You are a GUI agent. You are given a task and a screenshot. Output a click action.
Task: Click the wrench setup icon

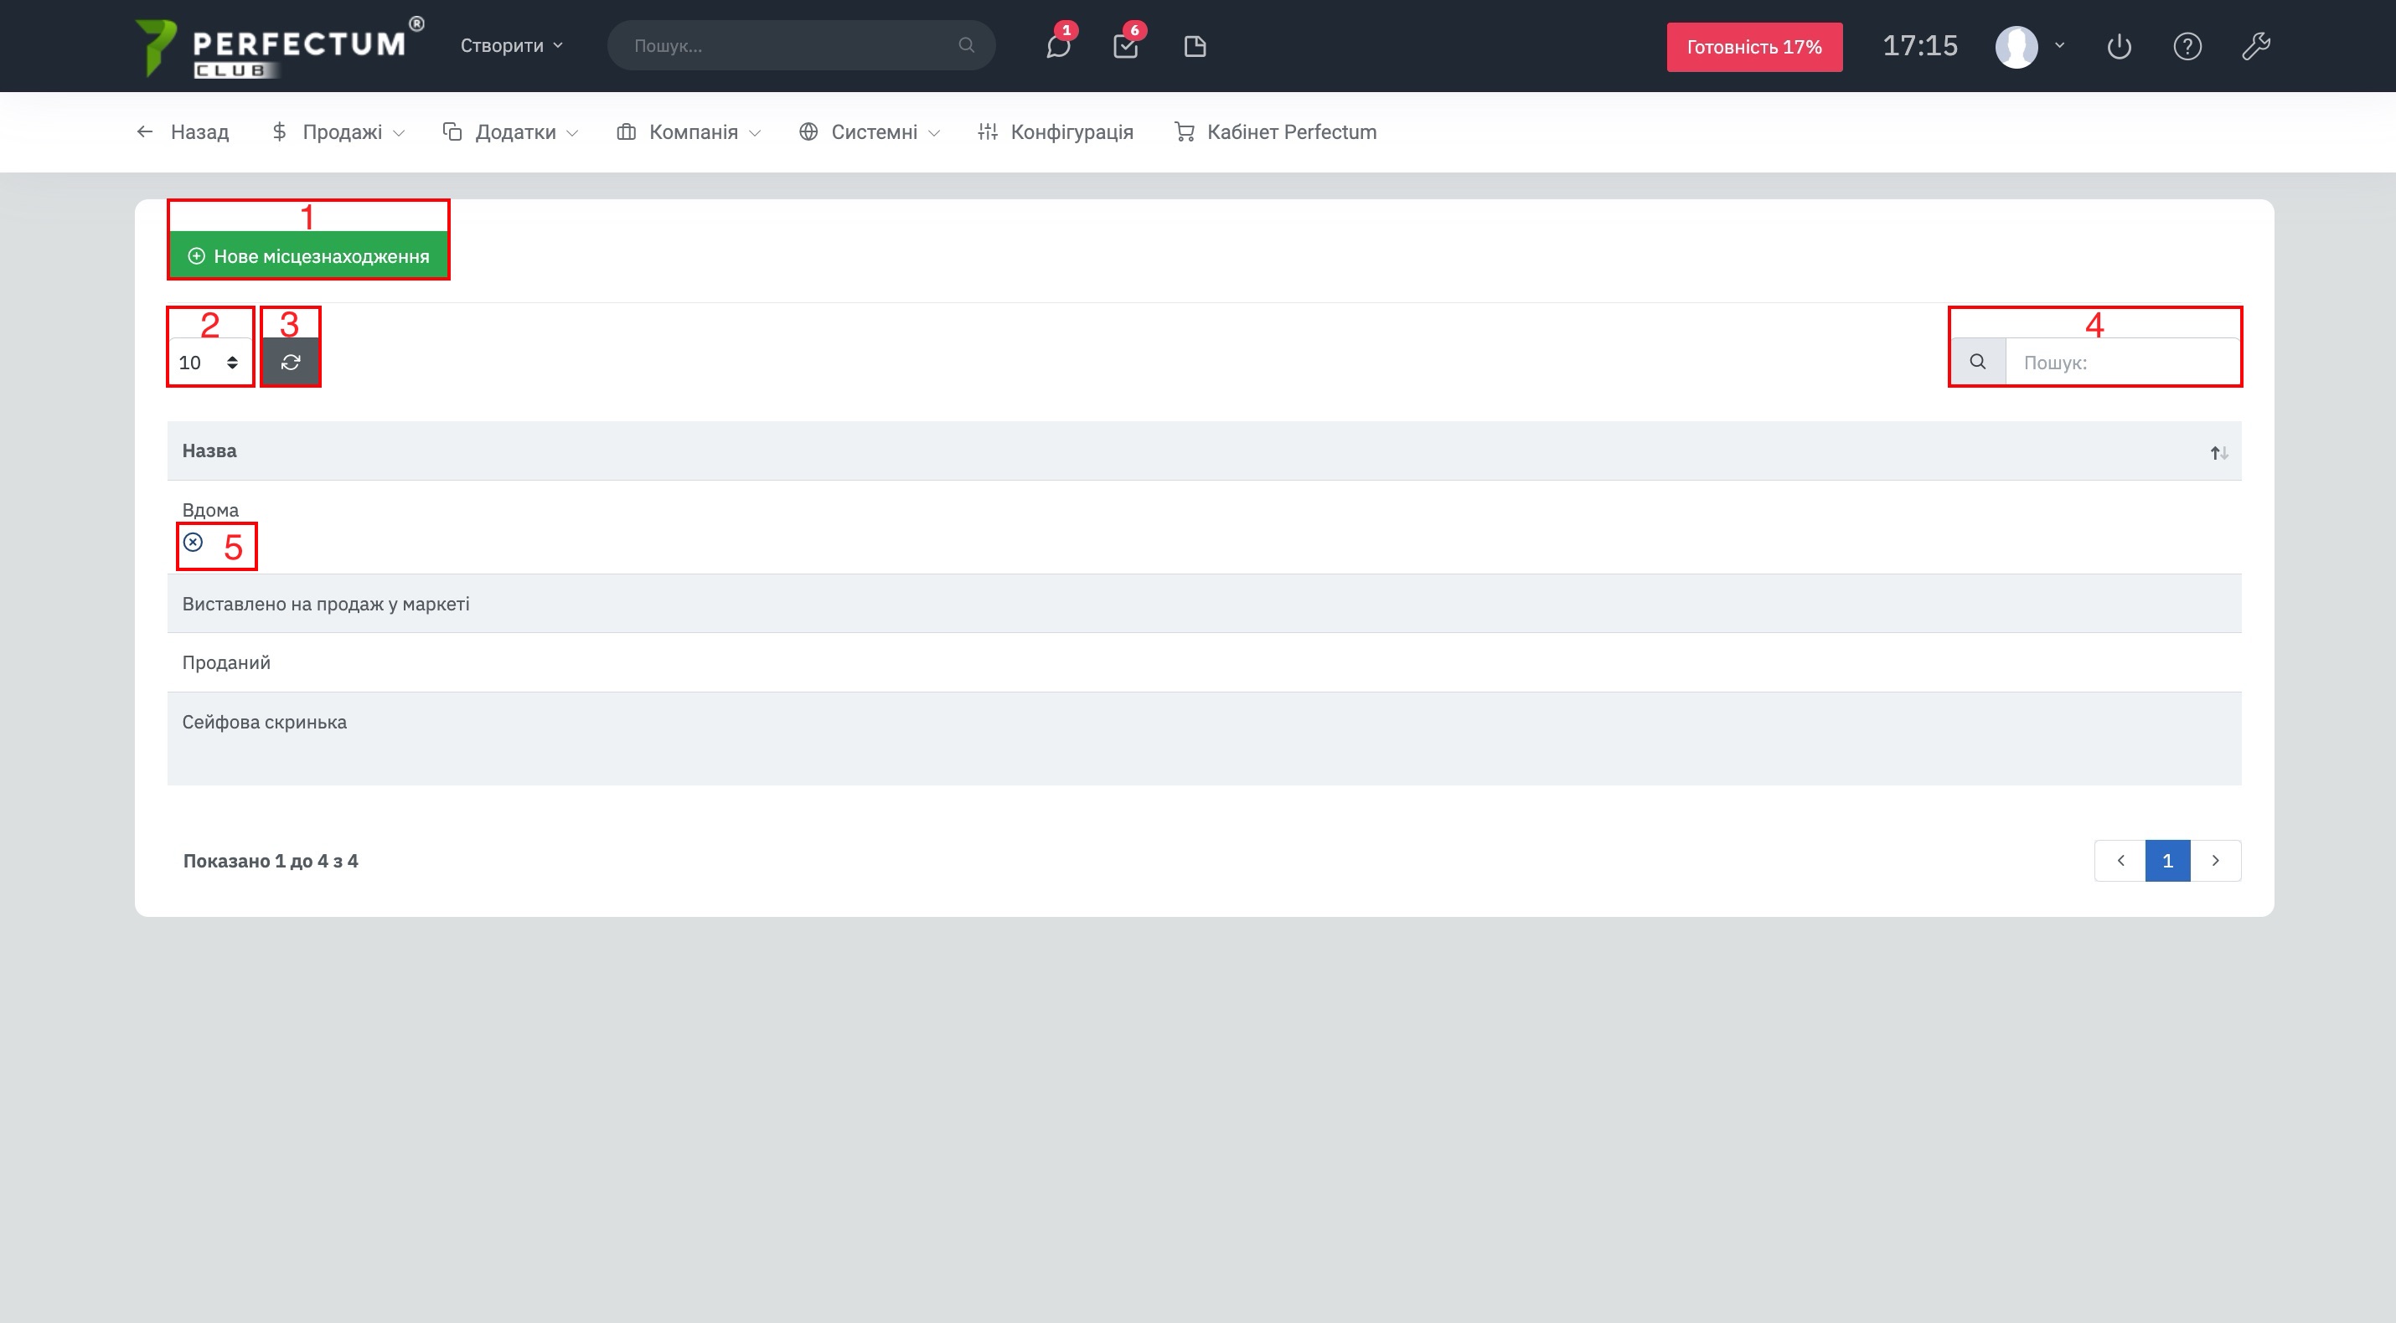coord(2255,45)
